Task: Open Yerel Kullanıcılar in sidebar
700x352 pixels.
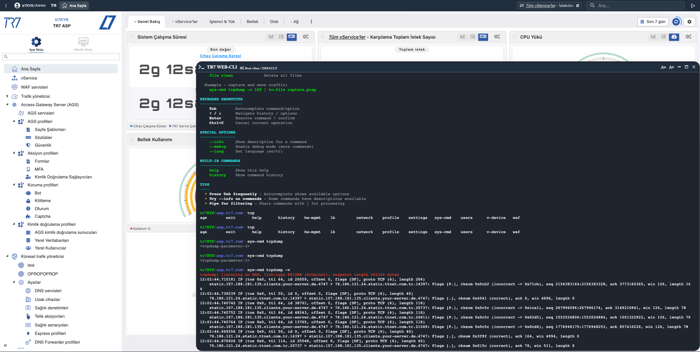Action: pos(50,248)
